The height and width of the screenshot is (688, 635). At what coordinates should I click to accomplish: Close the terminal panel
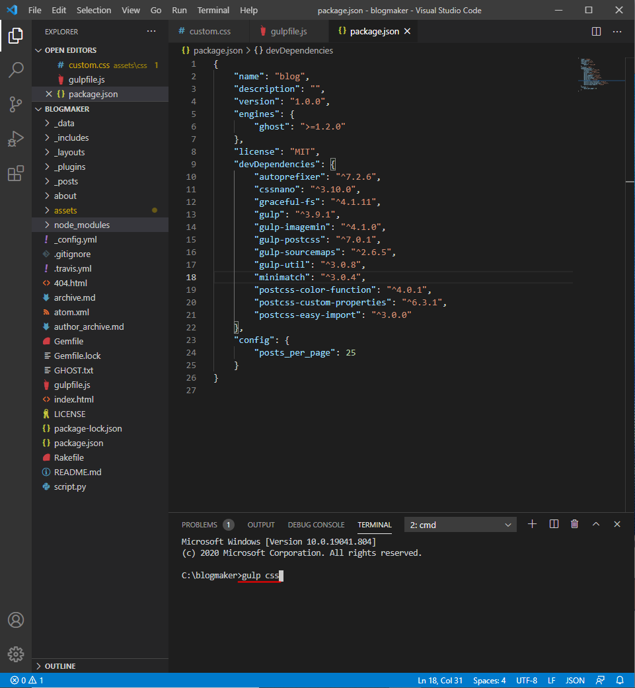click(x=617, y=524)
